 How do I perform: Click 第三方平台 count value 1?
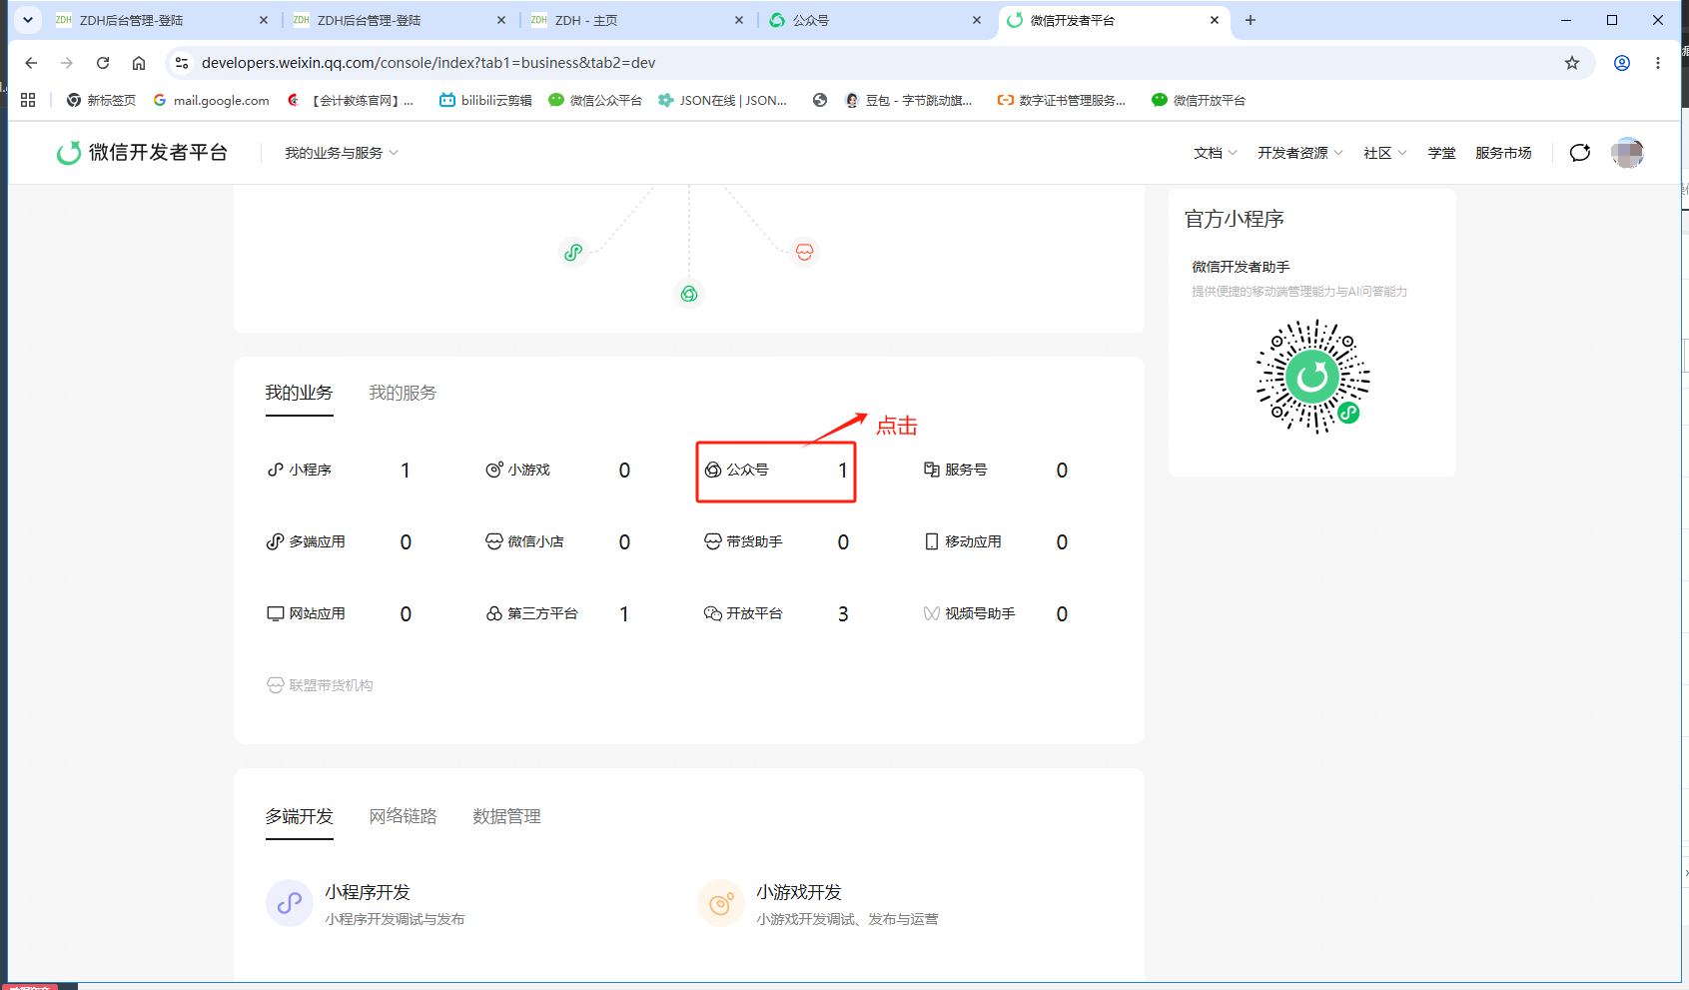point(624,614)
